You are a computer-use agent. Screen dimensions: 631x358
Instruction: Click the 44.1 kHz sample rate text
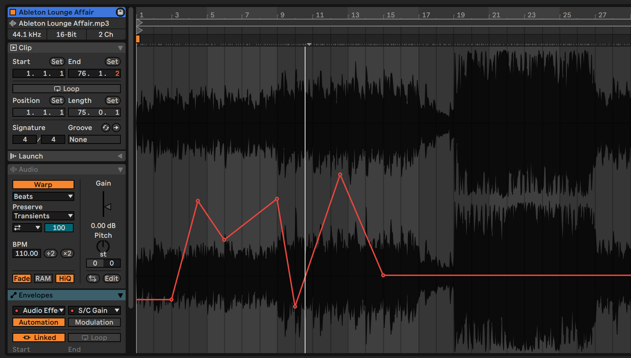pos(27,35)
